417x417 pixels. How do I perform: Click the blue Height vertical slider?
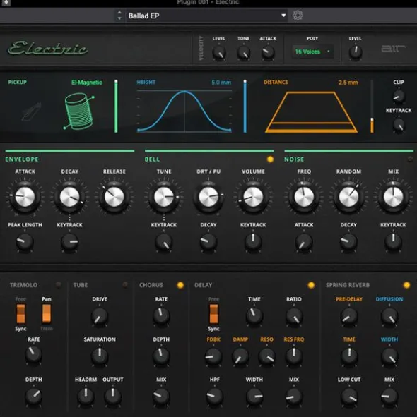coord(245,106)
